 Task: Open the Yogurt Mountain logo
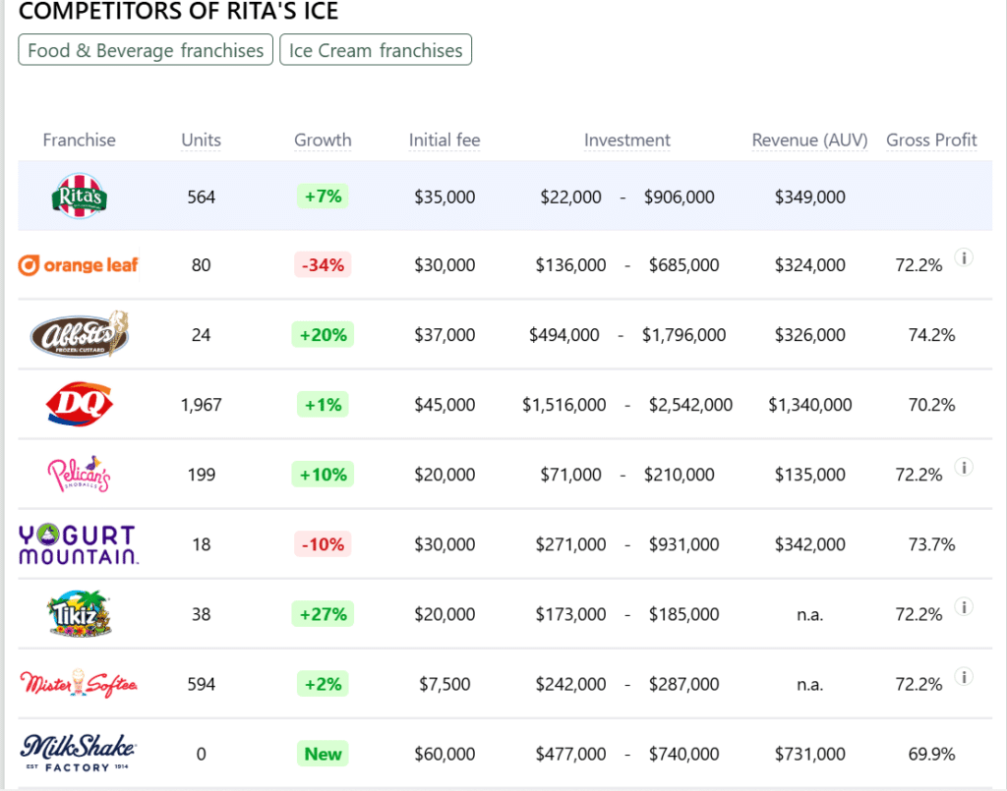(x=79, y=544)
